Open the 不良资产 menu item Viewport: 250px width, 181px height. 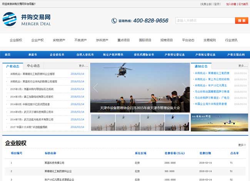point(80,40)
